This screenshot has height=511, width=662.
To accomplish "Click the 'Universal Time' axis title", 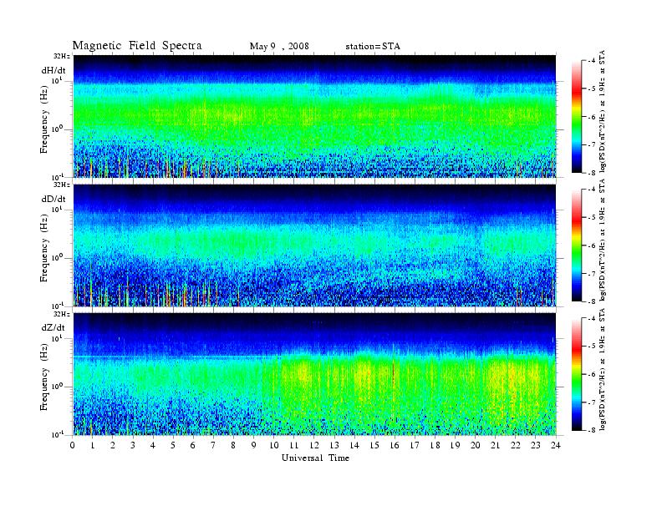I will point(315,458).
